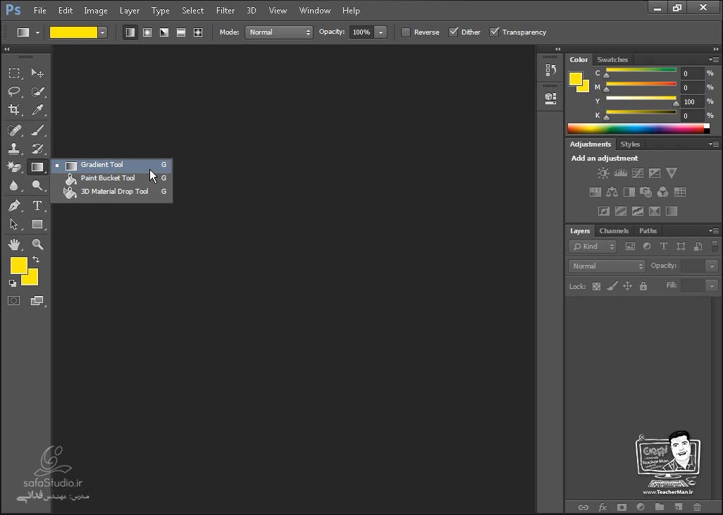Choose Linear Gradient style
This screenshot has width=723, height=515.
[130, 32]
